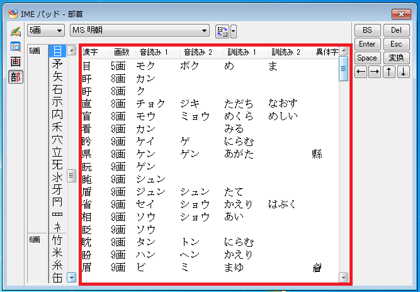Select the 目 kanji row with モク
Screen dimensions: 420x292
point(210,66)
